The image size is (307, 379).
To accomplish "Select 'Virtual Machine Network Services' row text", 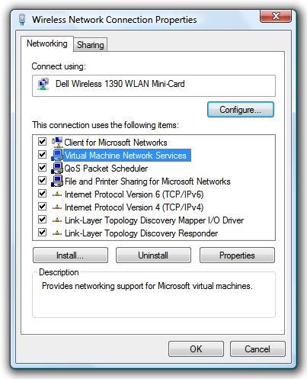I will click(126, 156).
